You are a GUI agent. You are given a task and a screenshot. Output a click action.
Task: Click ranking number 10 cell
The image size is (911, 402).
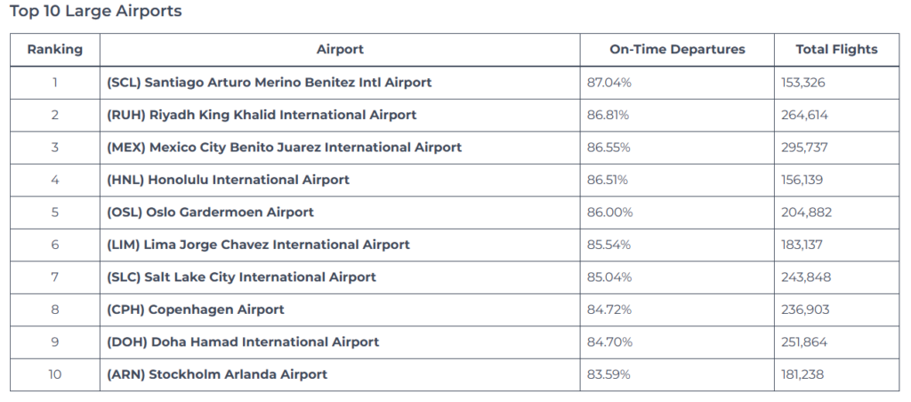55,374
